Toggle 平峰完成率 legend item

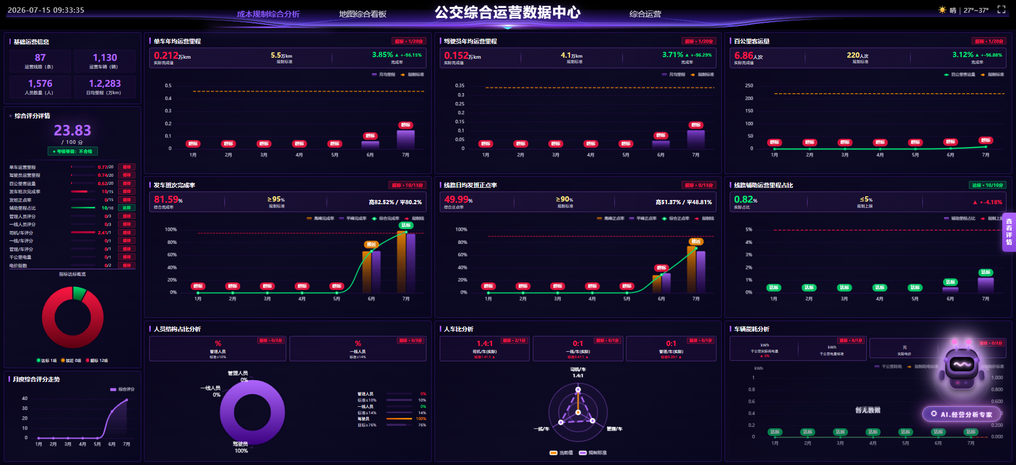point(353,218)
